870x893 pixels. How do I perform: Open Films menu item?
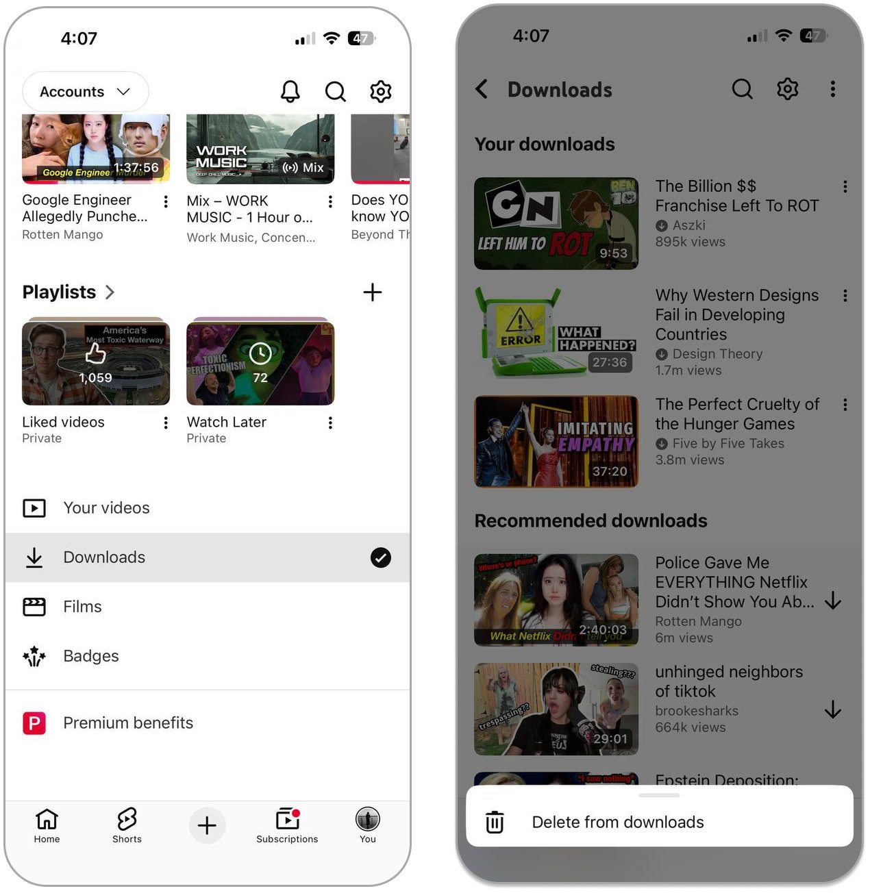point(208,607)
